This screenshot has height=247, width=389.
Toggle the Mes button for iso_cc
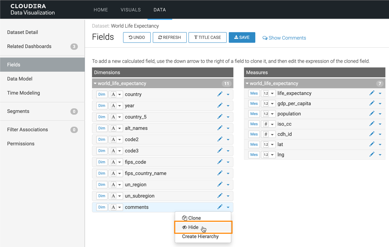(254, 124)
